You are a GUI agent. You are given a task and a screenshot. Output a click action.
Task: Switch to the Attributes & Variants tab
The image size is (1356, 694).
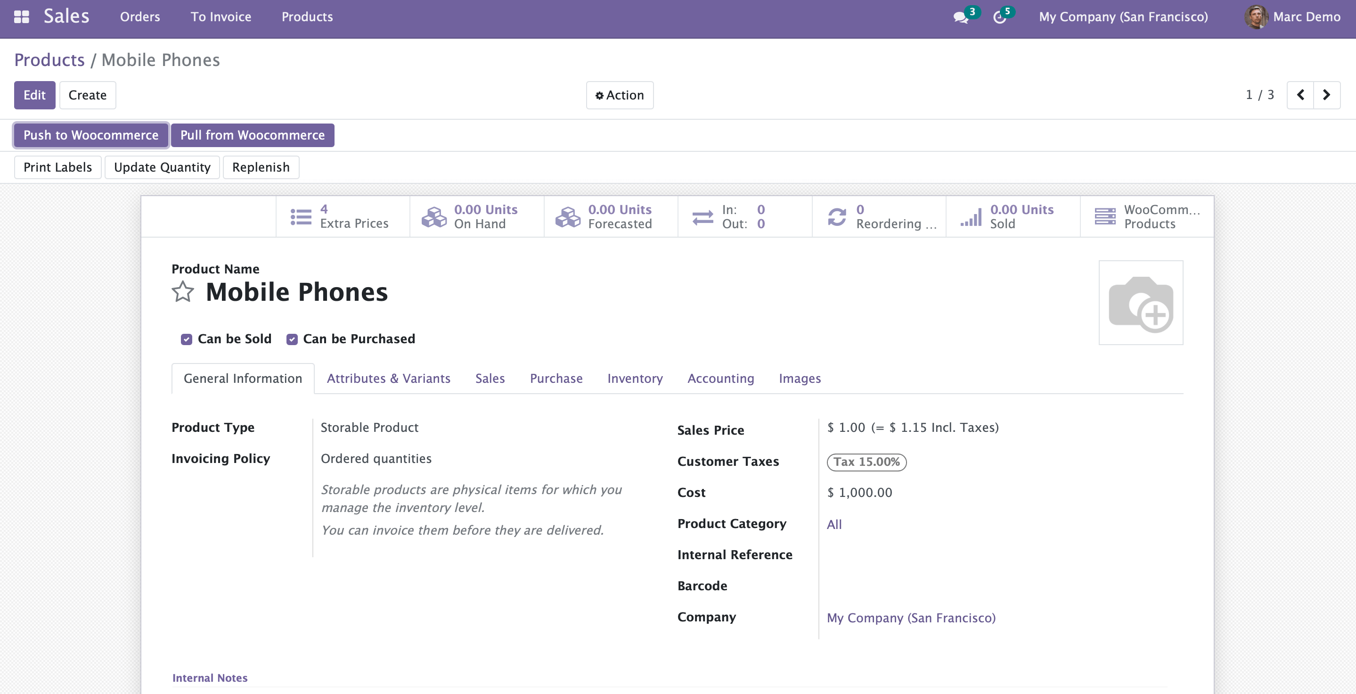[388, 379]
